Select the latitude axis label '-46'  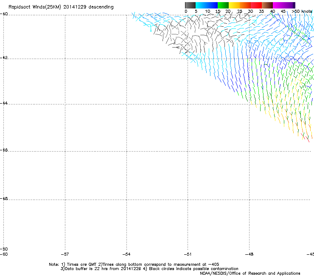tap(4, 150)
